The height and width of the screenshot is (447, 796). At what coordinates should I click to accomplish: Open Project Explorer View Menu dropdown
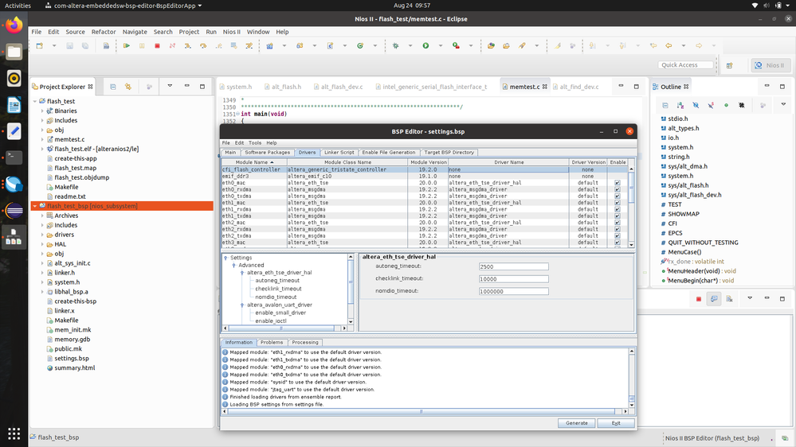(169, 86)
